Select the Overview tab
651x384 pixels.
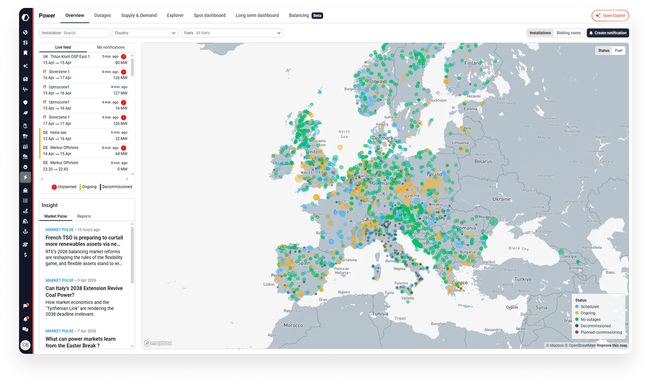tap(75, 15)
